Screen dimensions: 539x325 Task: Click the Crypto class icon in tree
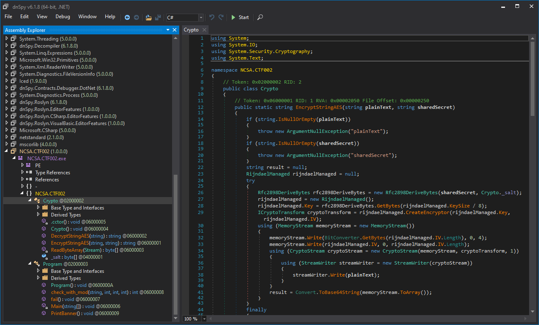pyautogui.click(x=36, y=200)
